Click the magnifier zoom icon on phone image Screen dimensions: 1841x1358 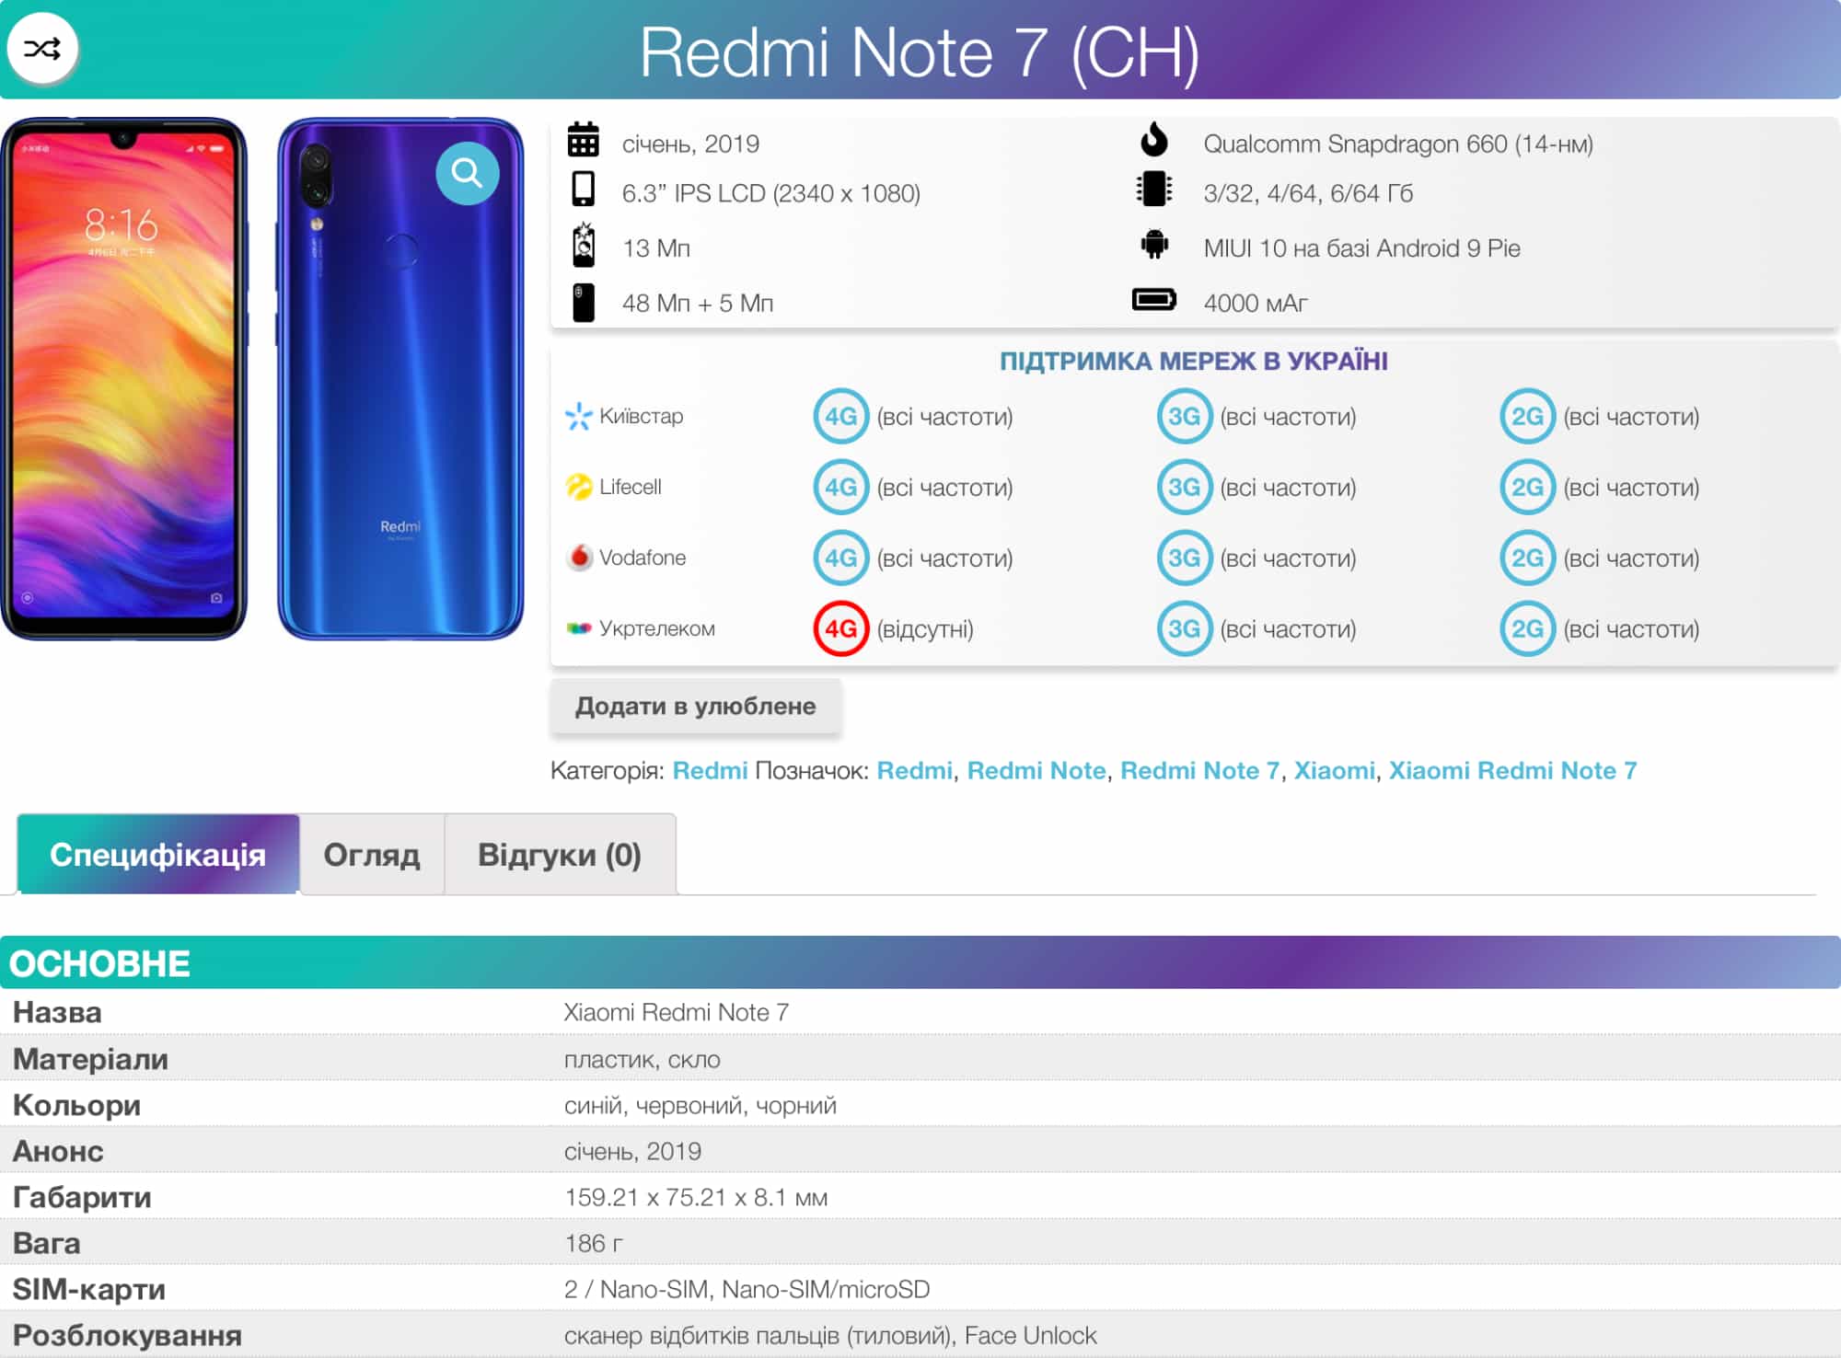pyautogui.click(x=467, y=173)
